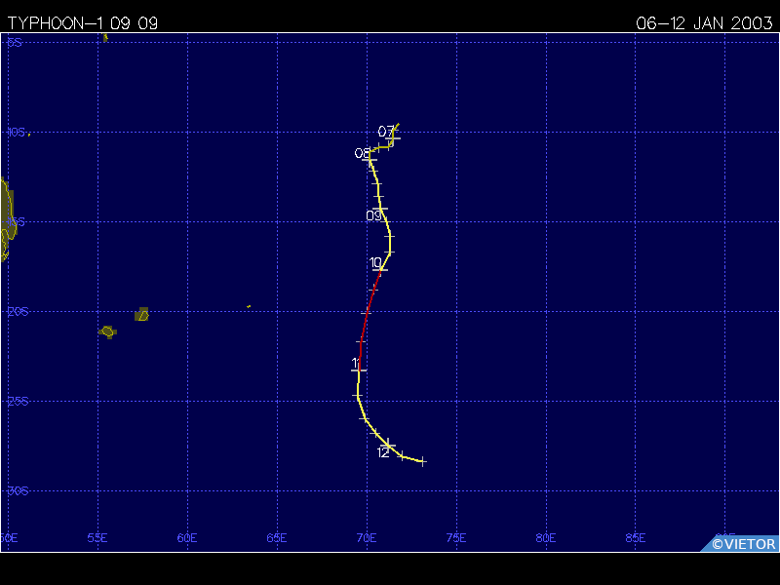Click the "80E" longitude label
Image resolution: width=780 pixels, height=585 pixels.
coord(546,538)
